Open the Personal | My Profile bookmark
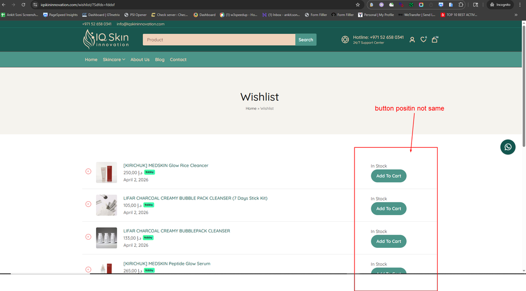Image resolution: width=526 pixels, height=291 pixels. (x=375, y=15)
